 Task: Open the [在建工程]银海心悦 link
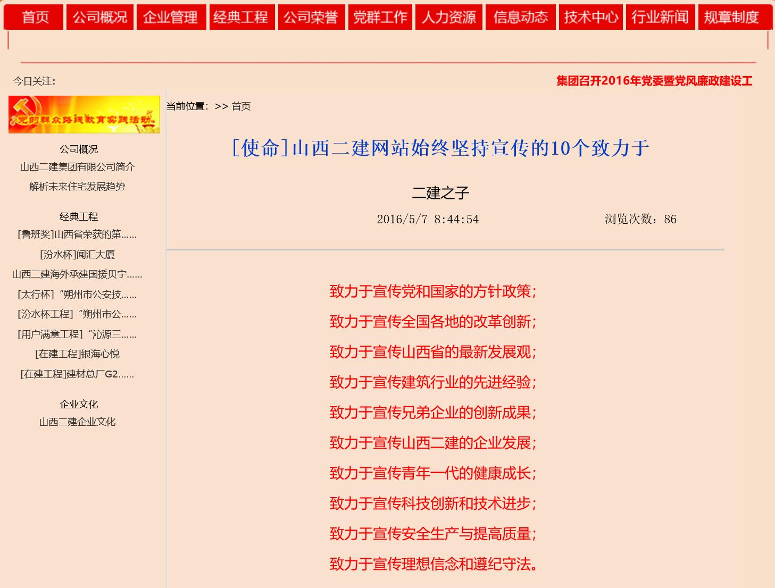(x=77, y=354)
